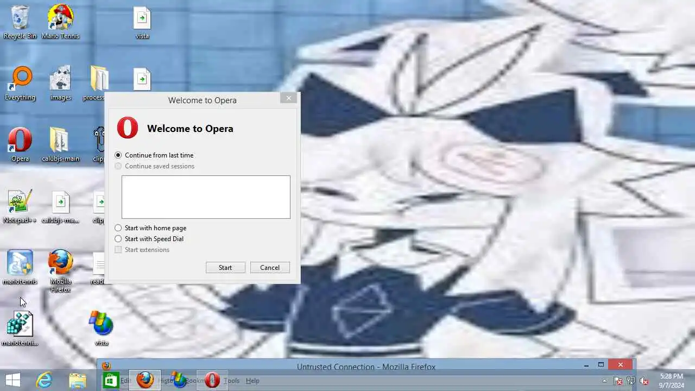This screenshot has width=695, height=391.
Task: Click the saved sessions list box
Action: (206, 197)
